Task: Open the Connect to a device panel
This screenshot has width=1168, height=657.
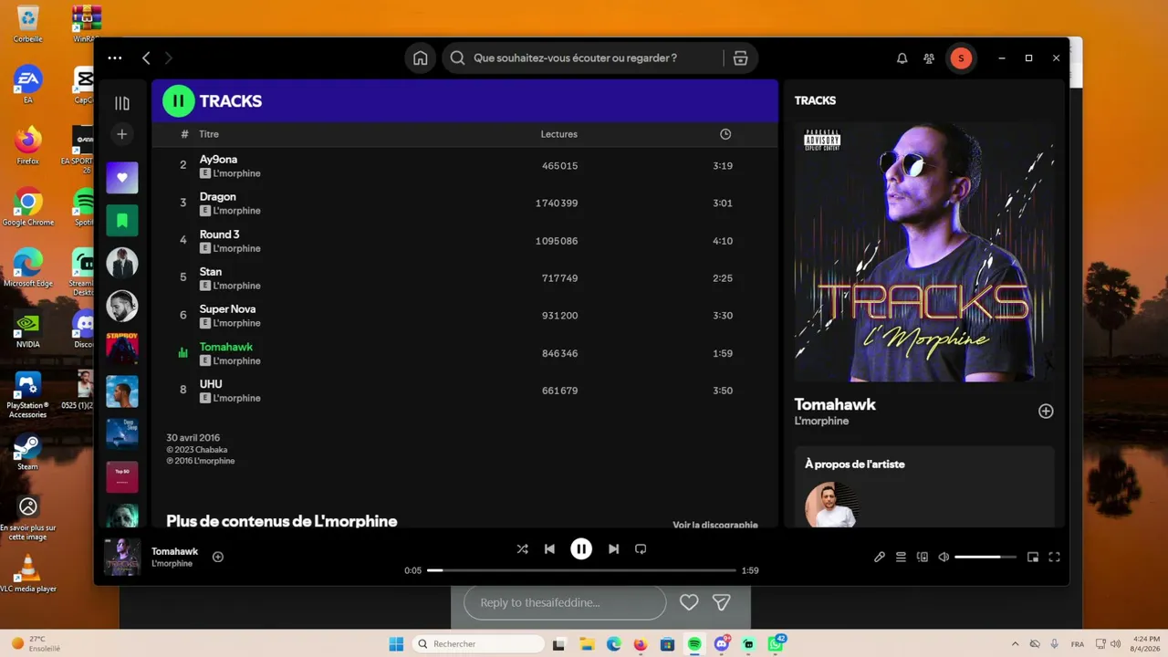Action: pos(923,557)
